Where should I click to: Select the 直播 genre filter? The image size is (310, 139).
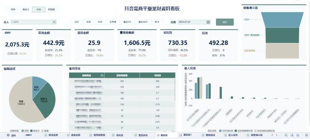(38, 9)
